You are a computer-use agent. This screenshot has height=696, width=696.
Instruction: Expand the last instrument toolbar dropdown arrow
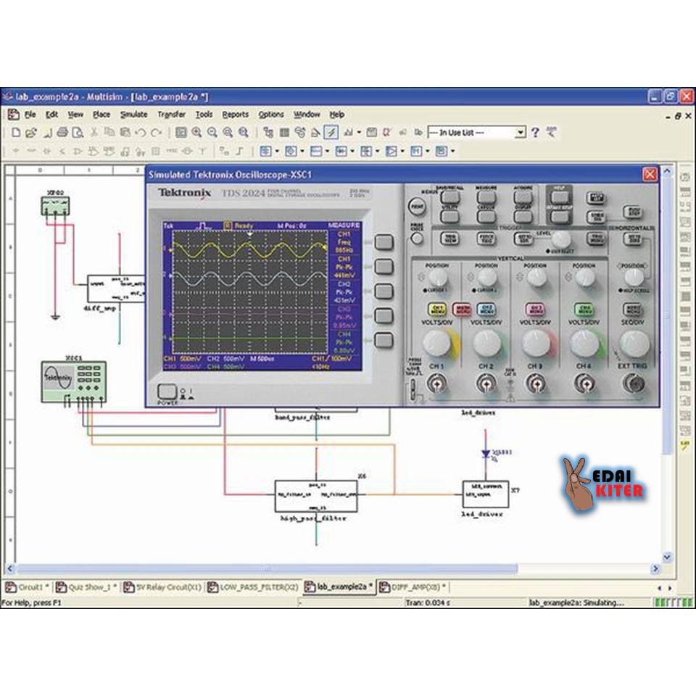click(452, 152)
